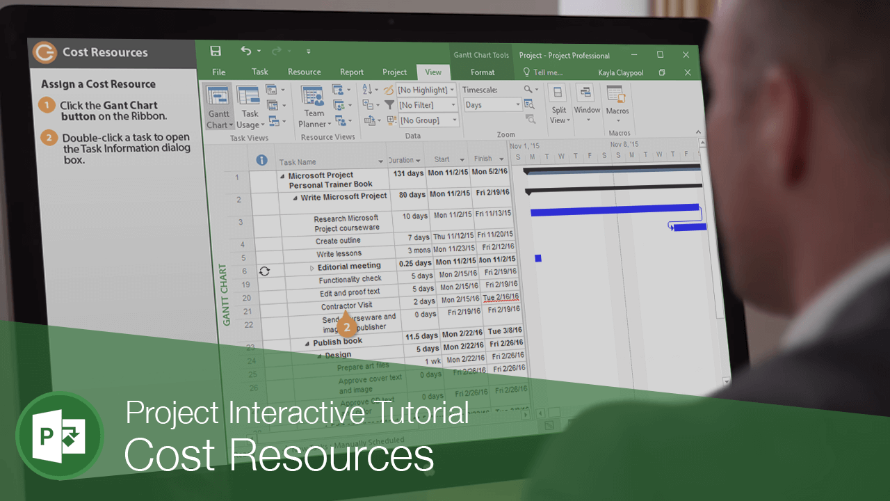Open the Macros button
This screenshot has width=890, height=501.
coord(616,95)
